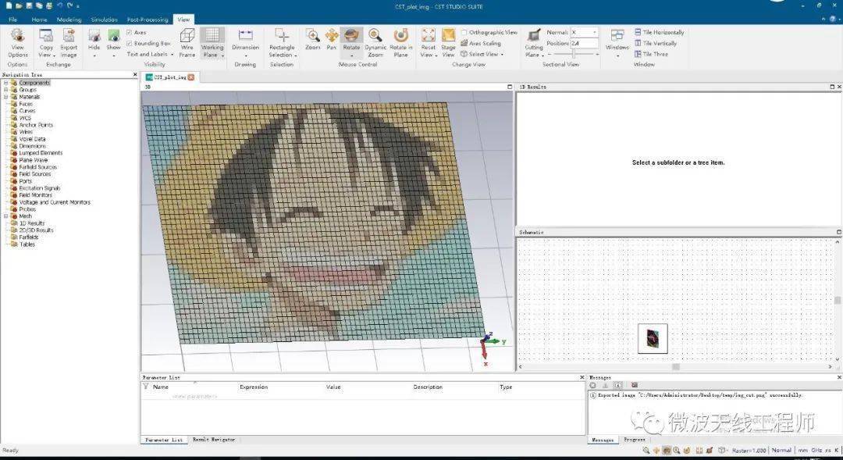Viewport: 843px width, 460px height.
Task: Open the Result Navigator tab
Action: point(214,440)
